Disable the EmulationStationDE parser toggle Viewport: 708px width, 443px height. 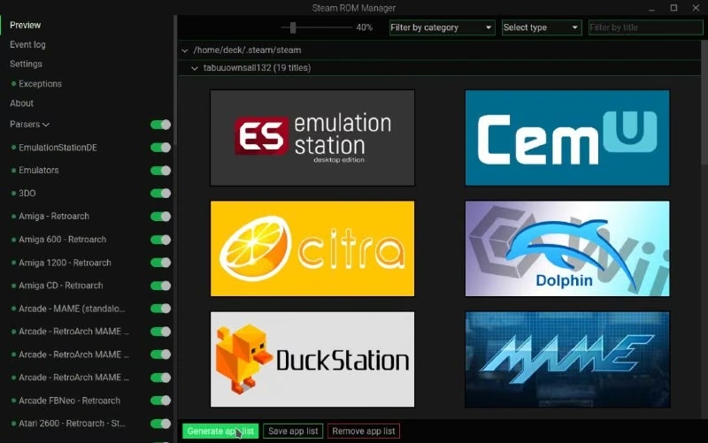click(x=160, y=148)
